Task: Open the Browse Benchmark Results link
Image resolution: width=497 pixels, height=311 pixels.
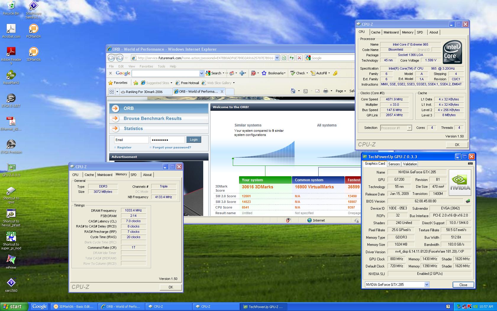Action: click(153, 118)
